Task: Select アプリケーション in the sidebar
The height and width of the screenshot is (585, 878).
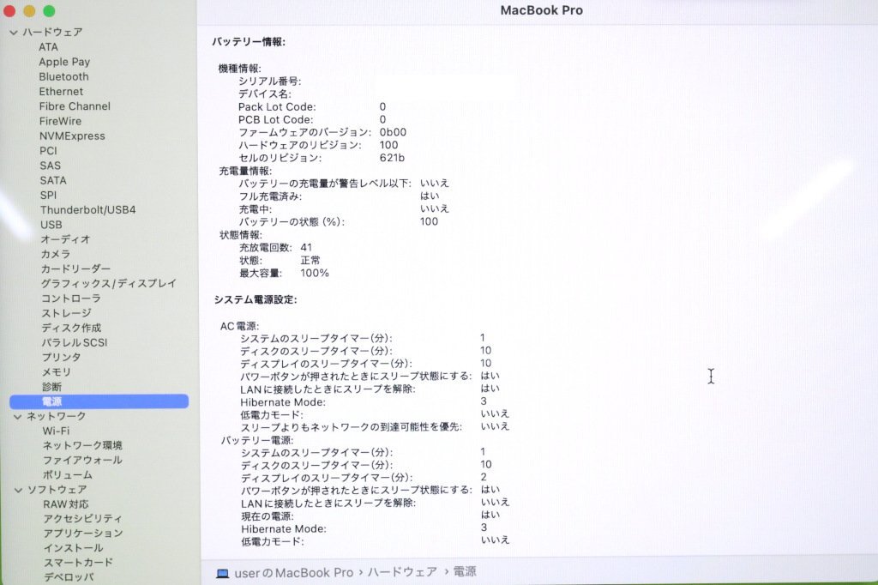Action: 83,534
